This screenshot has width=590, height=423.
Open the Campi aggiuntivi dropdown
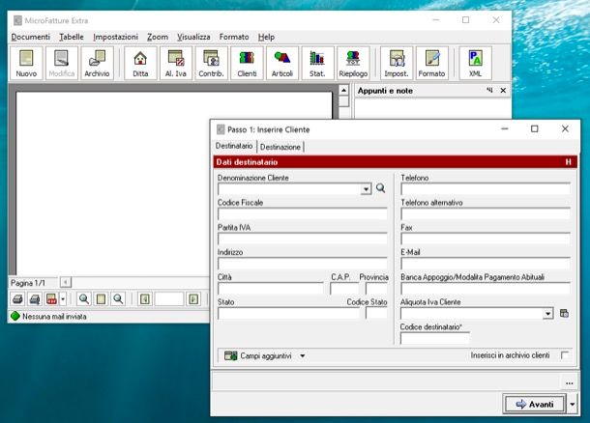click(x=303, y=355)
